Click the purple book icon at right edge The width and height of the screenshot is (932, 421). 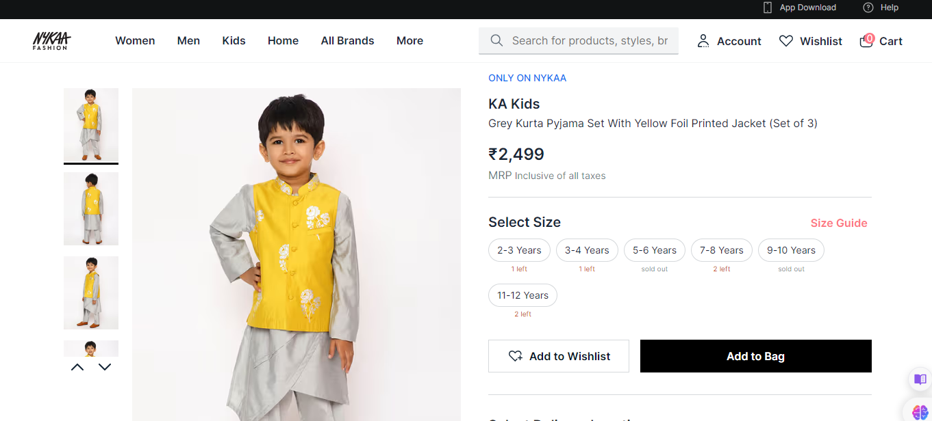pyautogui.click(x=920, y=379)
